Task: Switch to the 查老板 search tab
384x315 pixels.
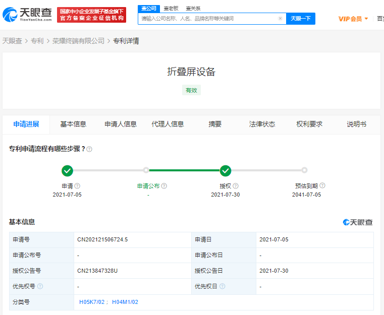Action: 171,9
